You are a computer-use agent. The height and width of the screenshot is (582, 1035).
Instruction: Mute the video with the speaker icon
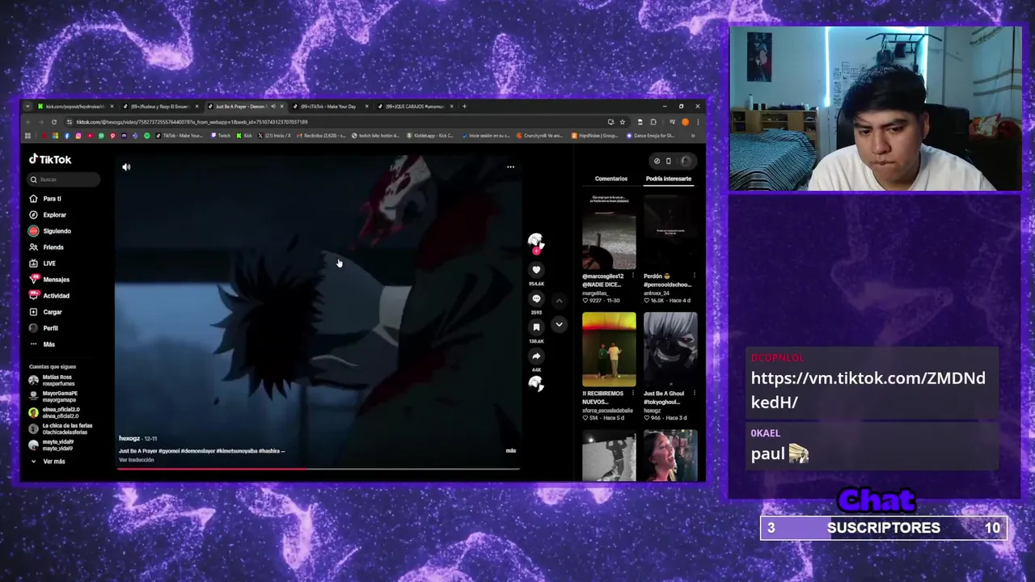pyautogui.click(x=126, y=167)
